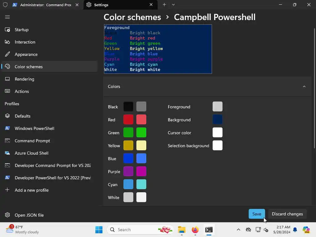Save the color scheme changes
316x237 pixels.
click(x=256, y=214)
